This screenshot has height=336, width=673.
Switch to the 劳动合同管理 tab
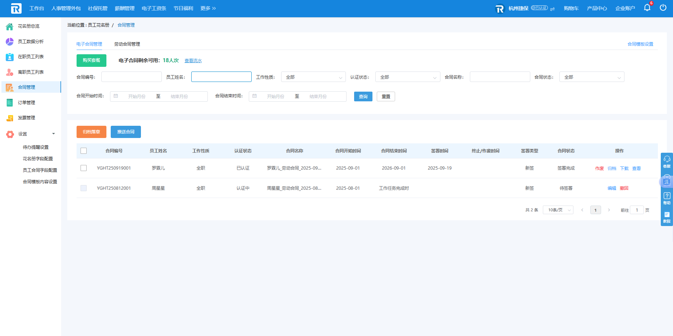127,44
